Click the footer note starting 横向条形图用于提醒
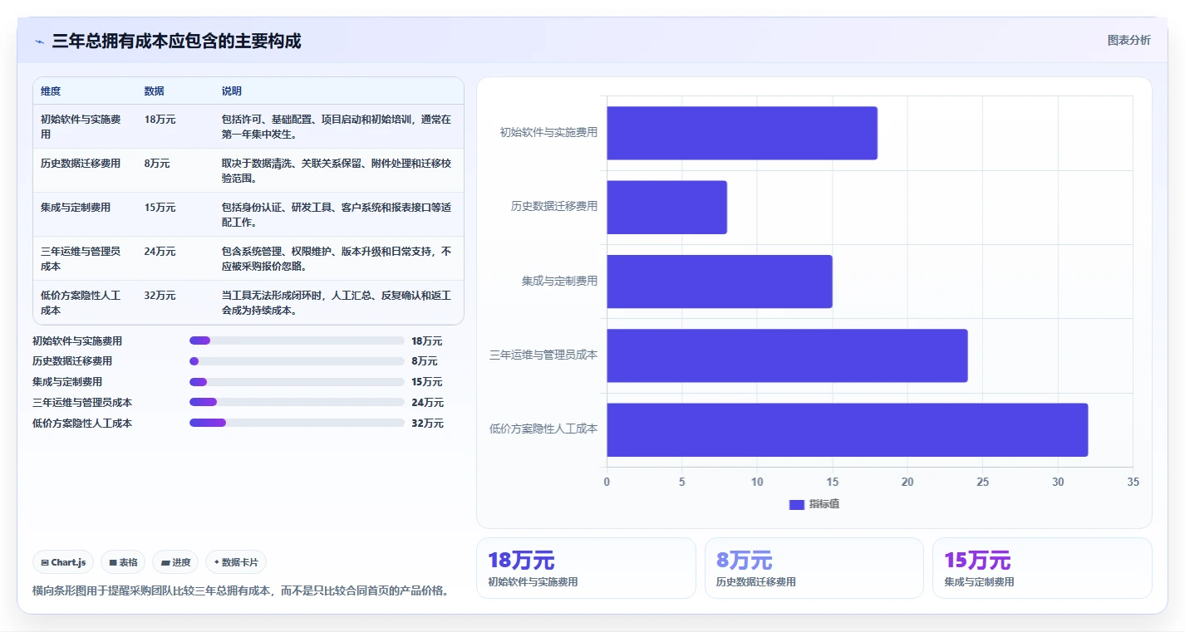1185x632 pixels. [x=241, y=590]
